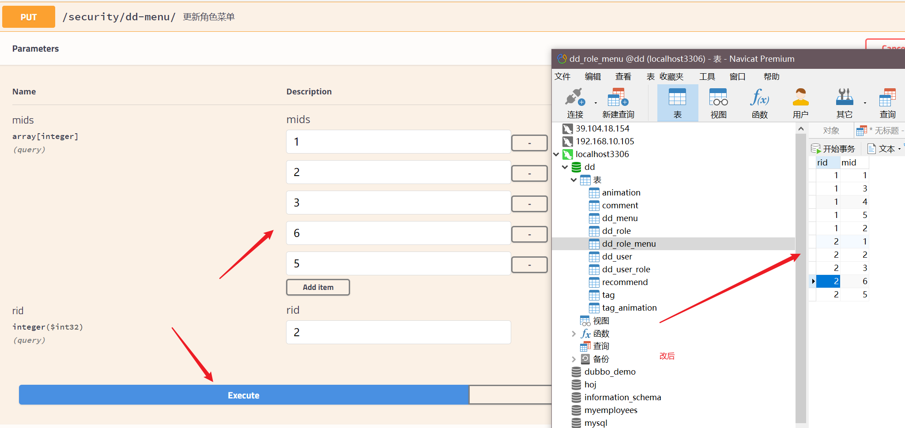The image size is (905, 428).
Task: Select the 表 (Tables) toolbar icon
Action: coord(678,101)
